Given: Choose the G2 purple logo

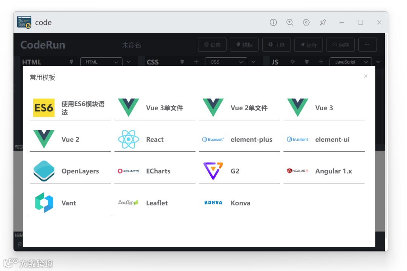Looking at the screenshot, I should click(x=213, y=171).
